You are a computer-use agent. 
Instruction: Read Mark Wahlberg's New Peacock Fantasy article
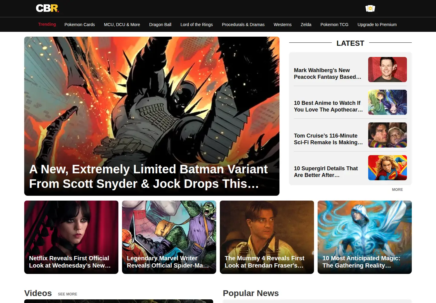tap(328, 74)
